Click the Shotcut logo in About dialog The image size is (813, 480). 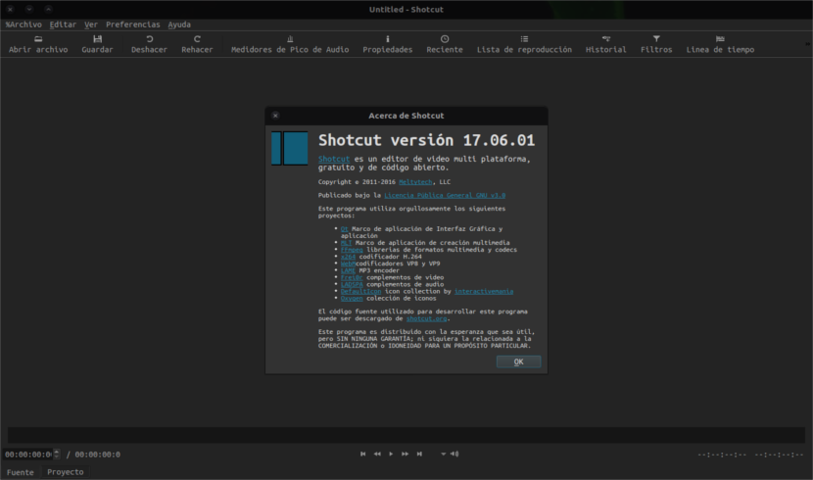tap(289, 148)
